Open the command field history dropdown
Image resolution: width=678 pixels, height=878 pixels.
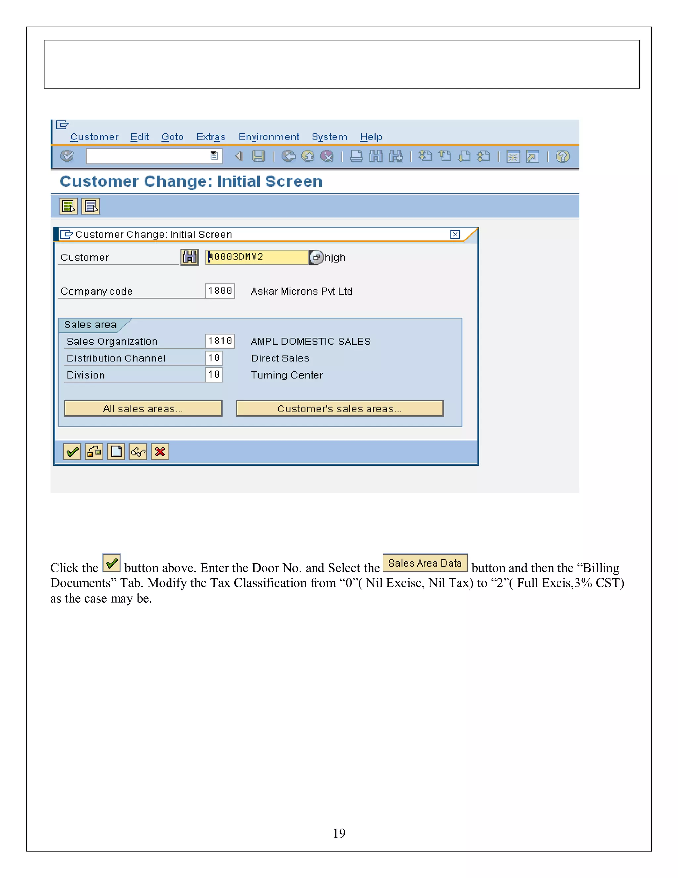[x=215, y=156]
